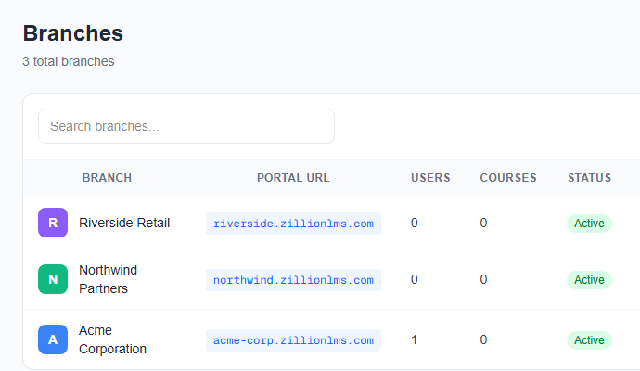Viewport: 640px width, 371px height.
Task: Click the Acme Corporation branch name
Action: [112, 339]
